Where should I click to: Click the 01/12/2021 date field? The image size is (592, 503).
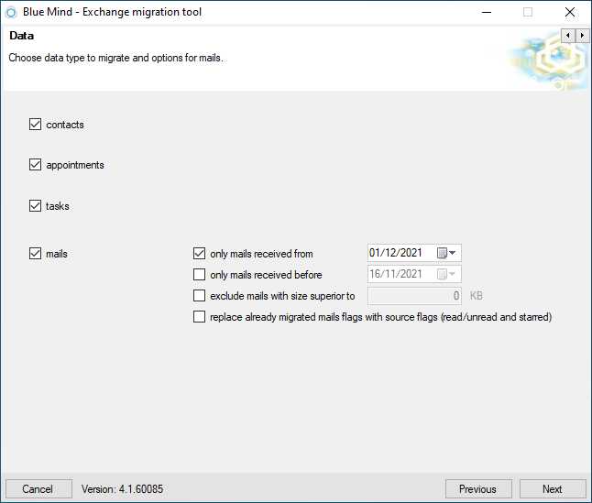414,253
